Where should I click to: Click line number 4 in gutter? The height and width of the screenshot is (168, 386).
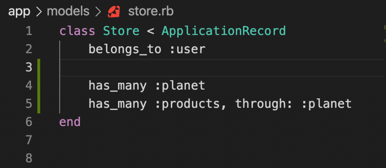pos(29,85)
